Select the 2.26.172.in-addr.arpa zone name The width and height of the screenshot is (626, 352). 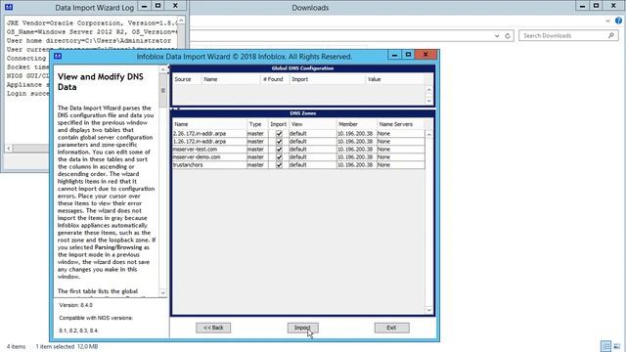(x=200, y=134)
